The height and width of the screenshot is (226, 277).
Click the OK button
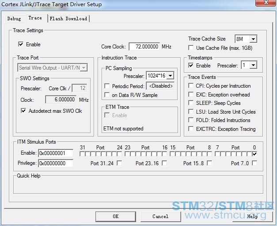116,216
